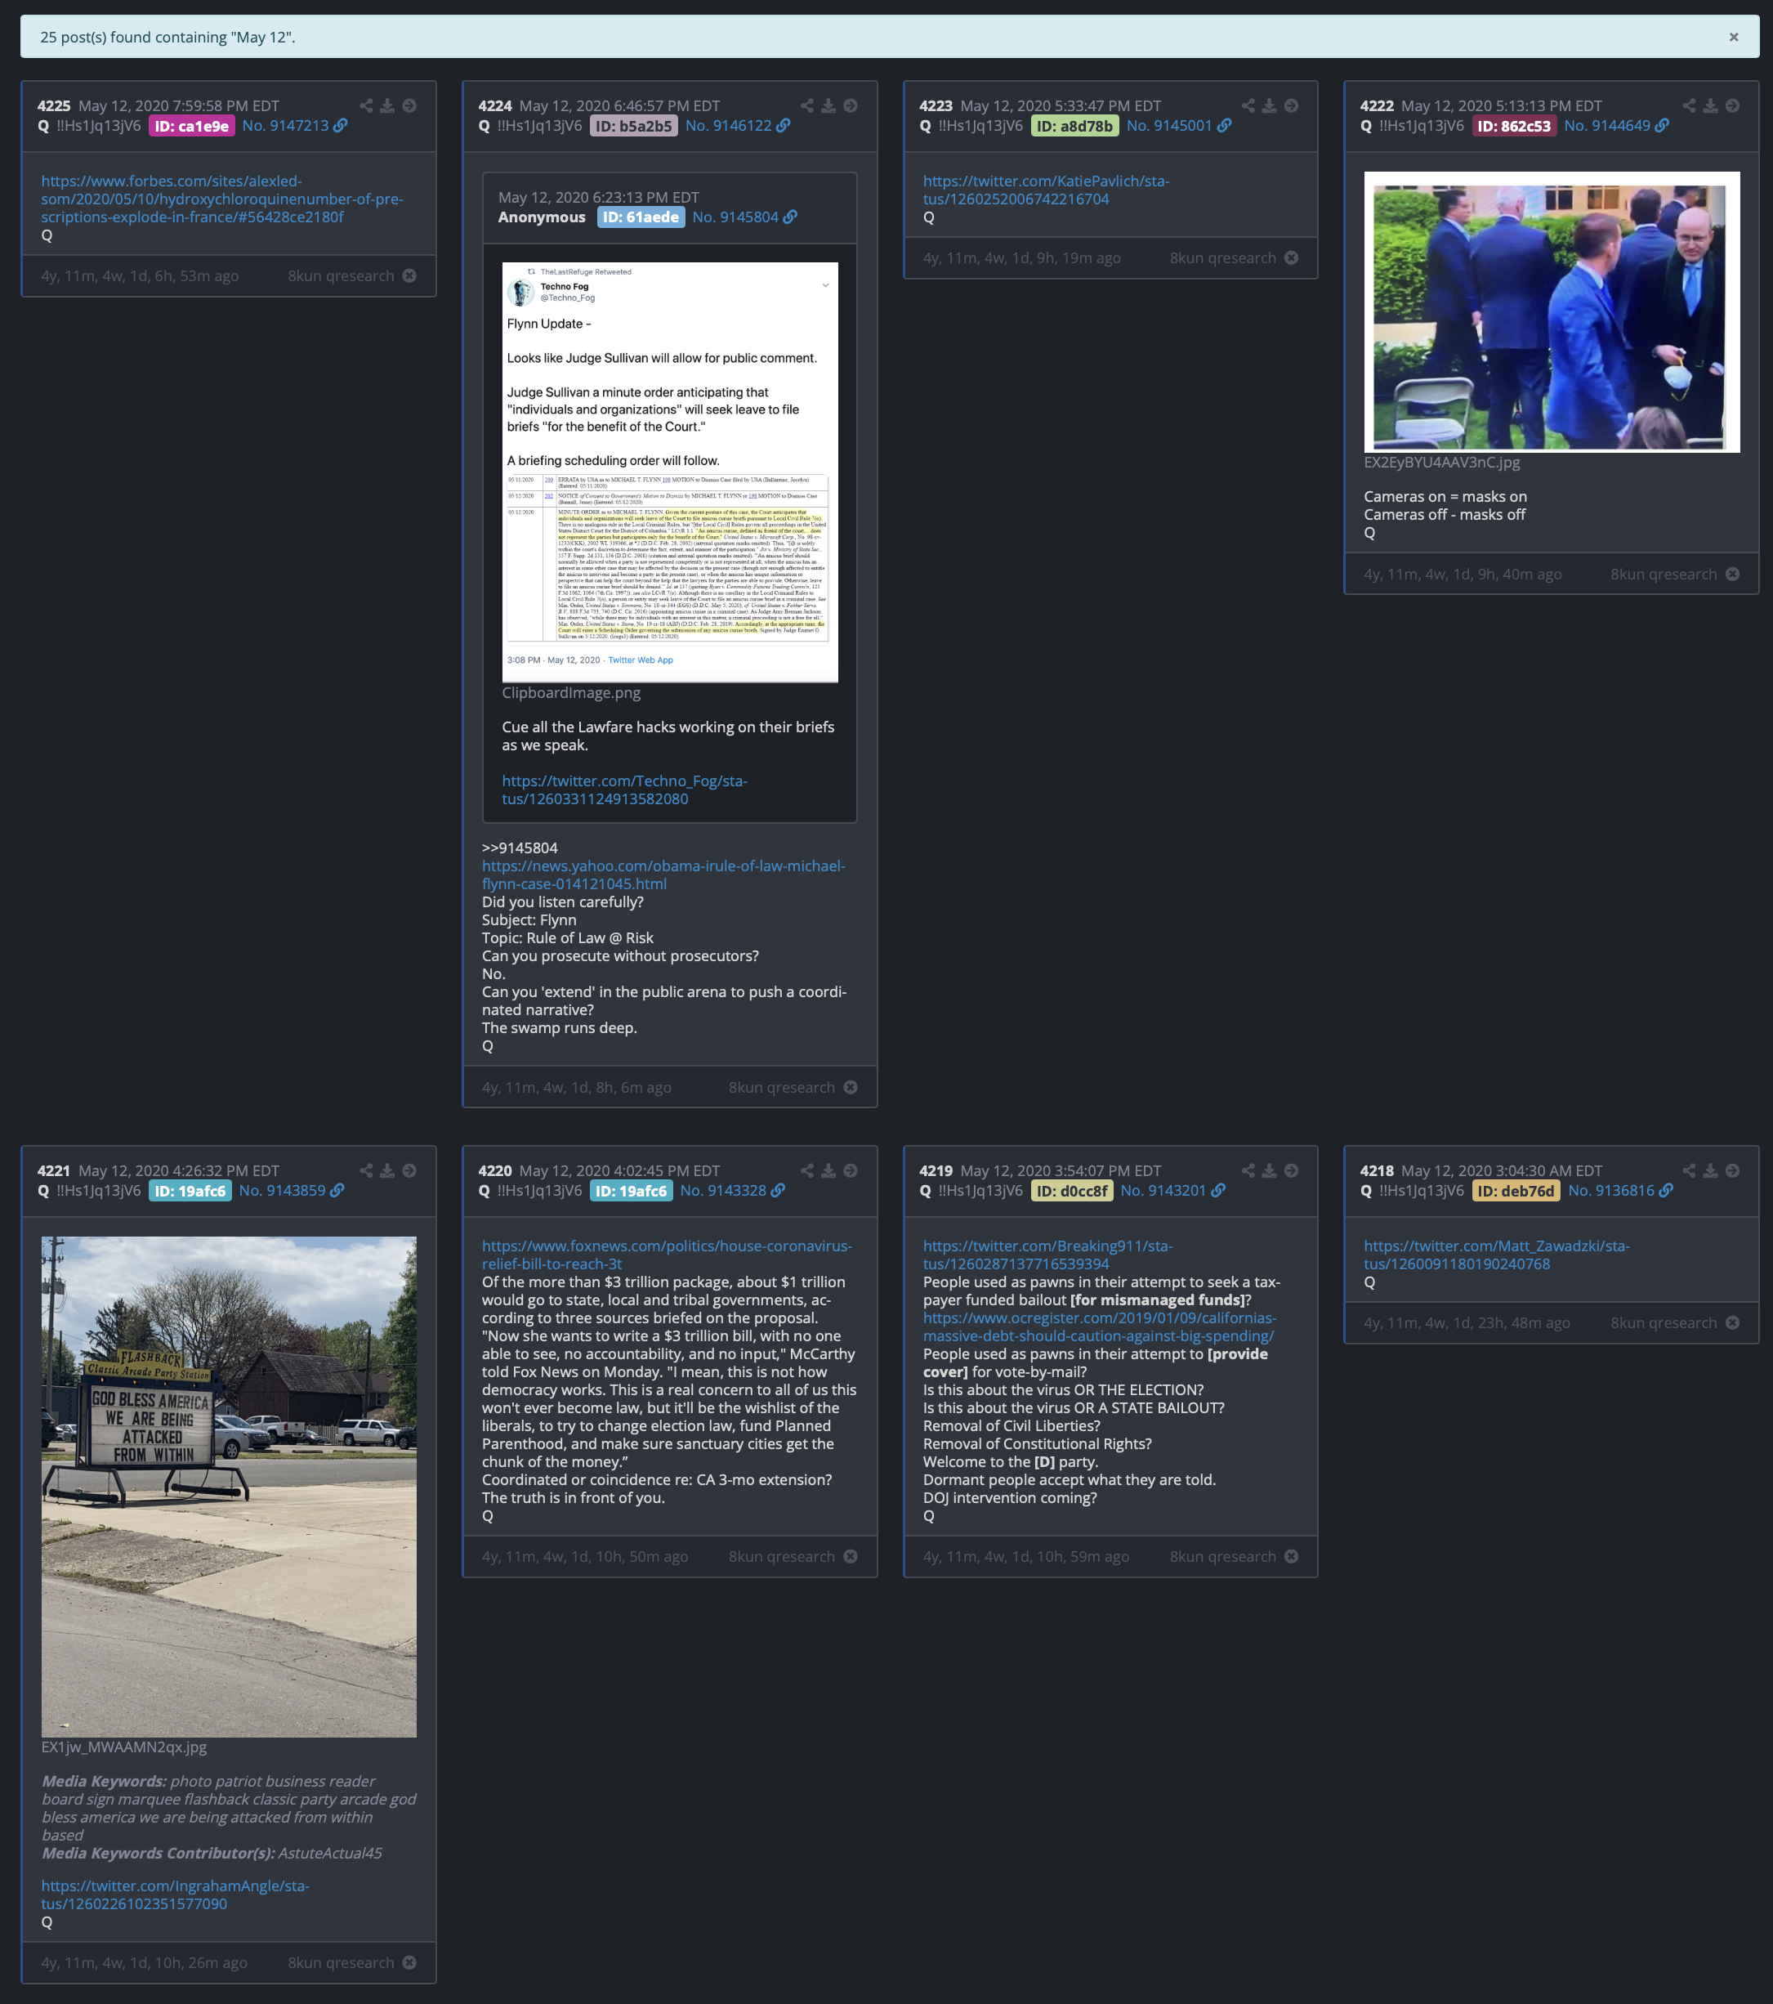Open post link No. 9146122
The image size is (1773, 2004).
pos(737,126)
